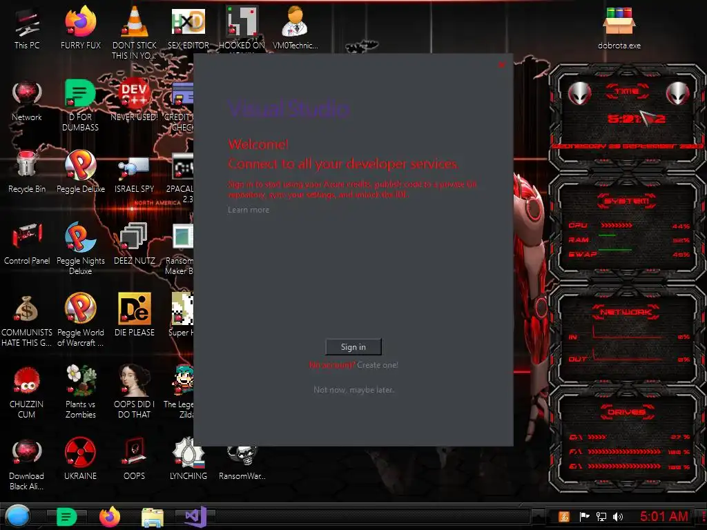Viewport: 707px width, 530px height.
Task: Open the D FOR DUMBASS icon
Action: (x=80, y=105)
